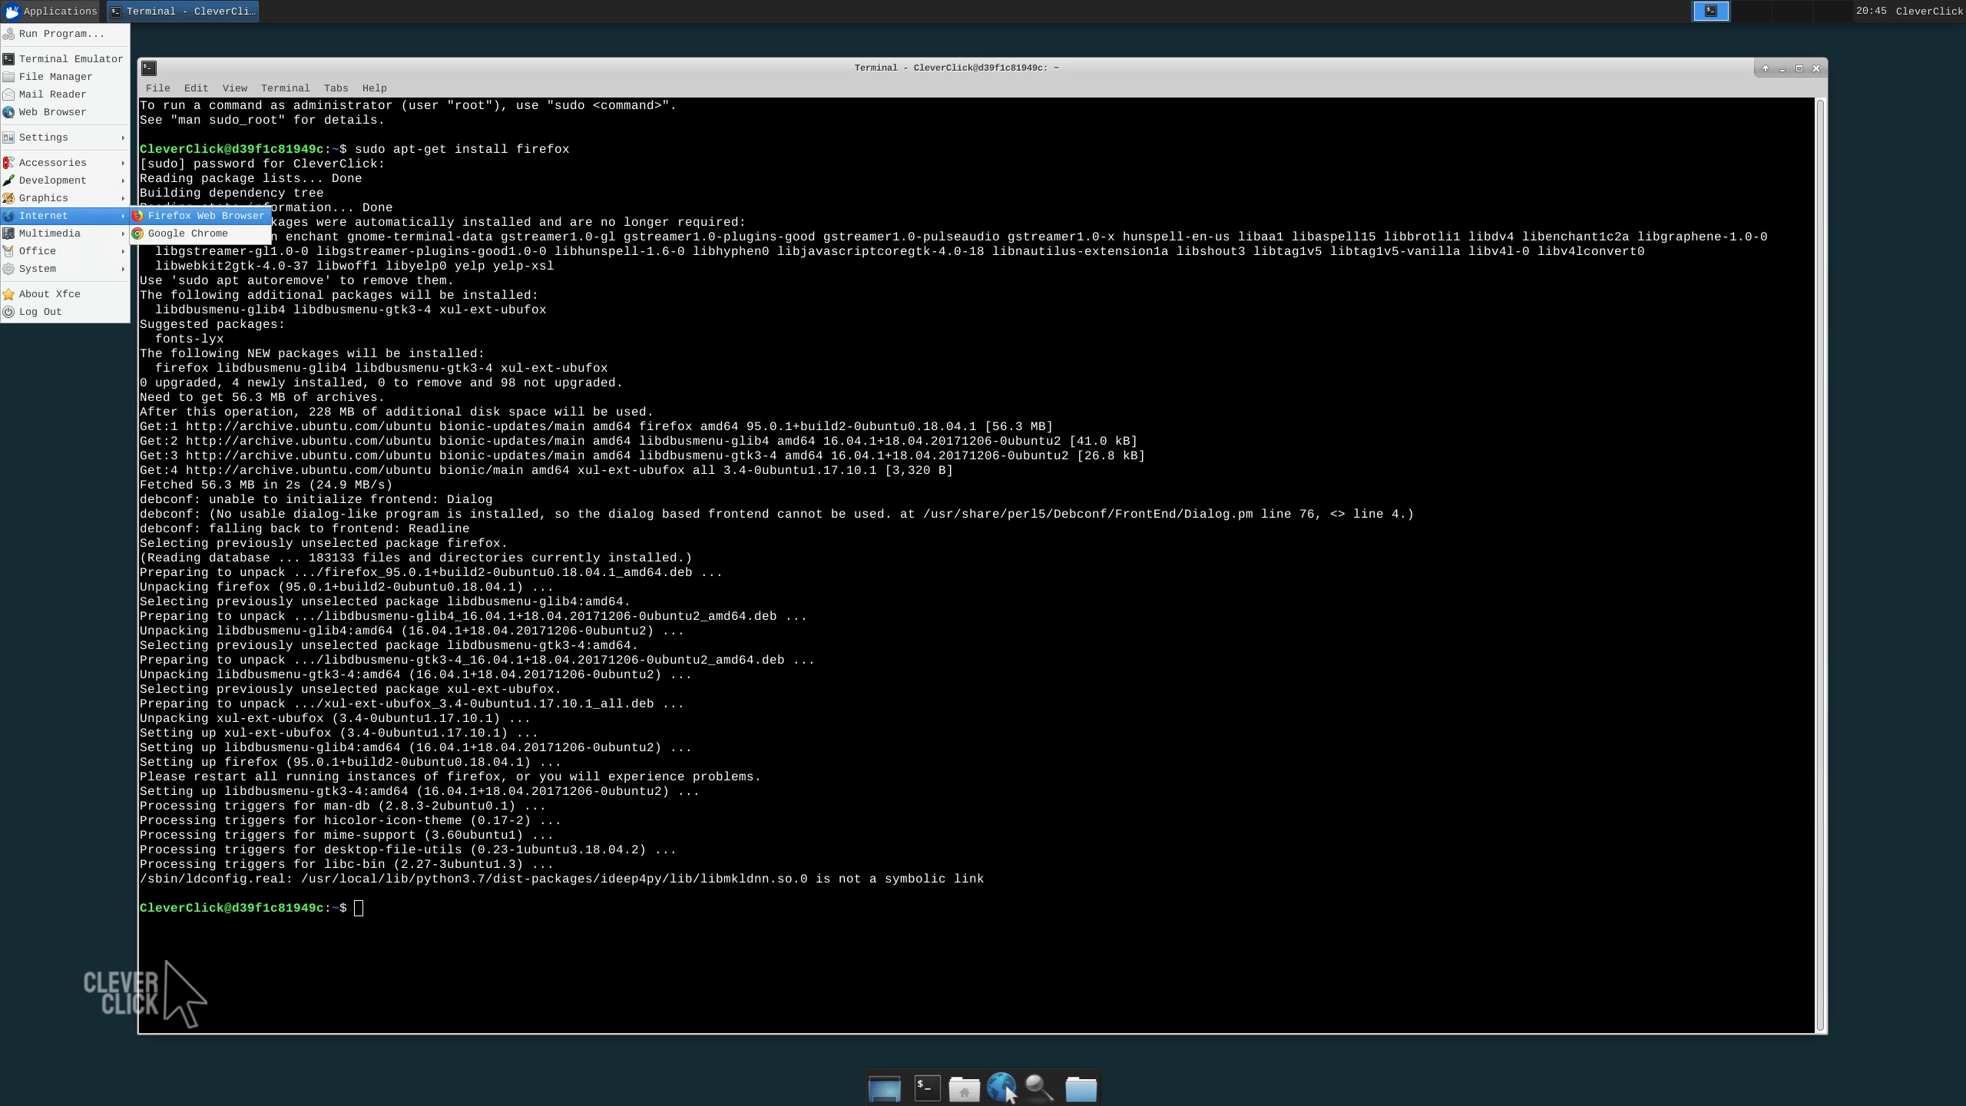Click the Terminal taskbar window button
Screen dimensions: 1966x1106
pyautogui.click(x=183, y=11)
